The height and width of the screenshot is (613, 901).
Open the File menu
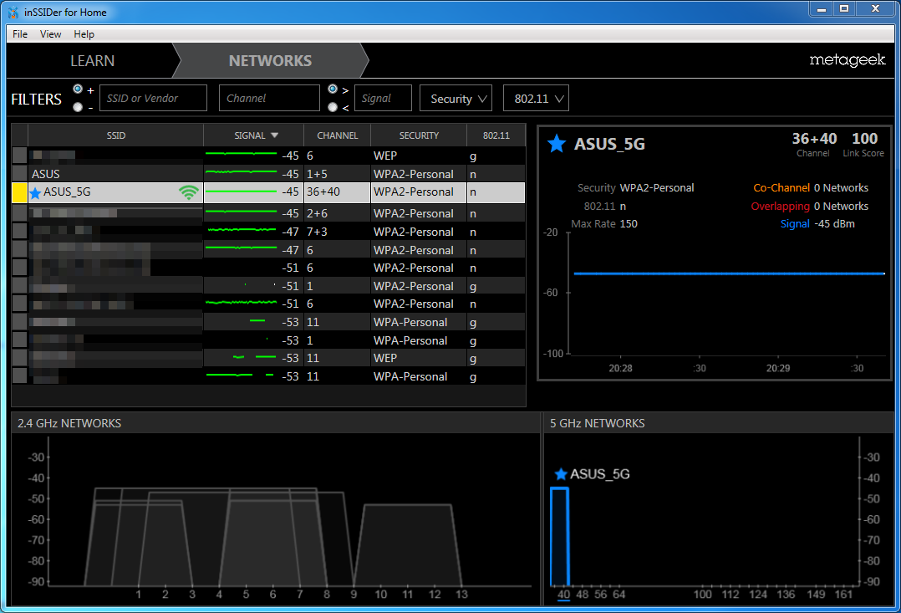pyautogui.click(x=20, y=34)
